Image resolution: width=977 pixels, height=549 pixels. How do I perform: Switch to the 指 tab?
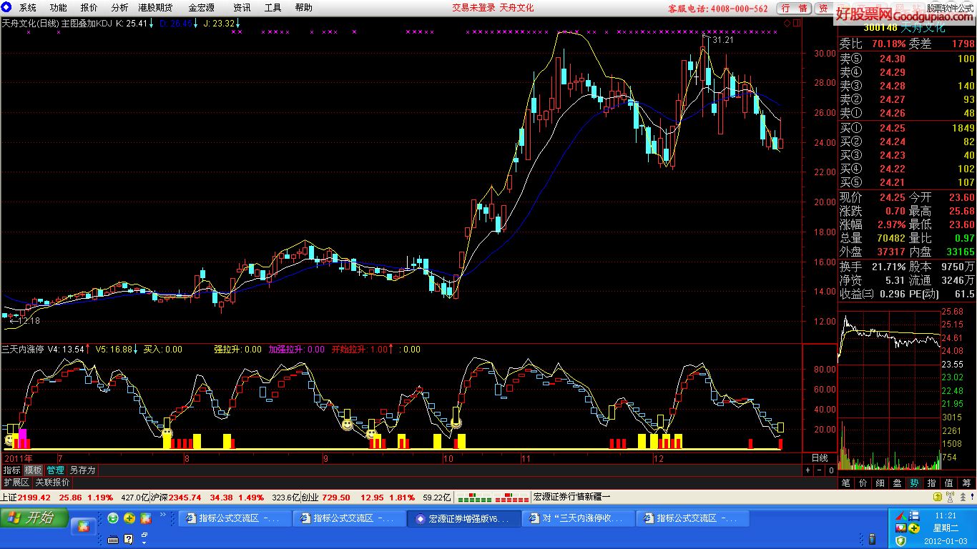(x=932, y=483)
